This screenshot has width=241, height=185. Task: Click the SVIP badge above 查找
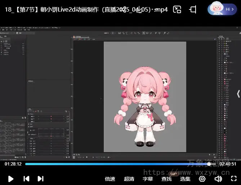click(x=173, y=173)
